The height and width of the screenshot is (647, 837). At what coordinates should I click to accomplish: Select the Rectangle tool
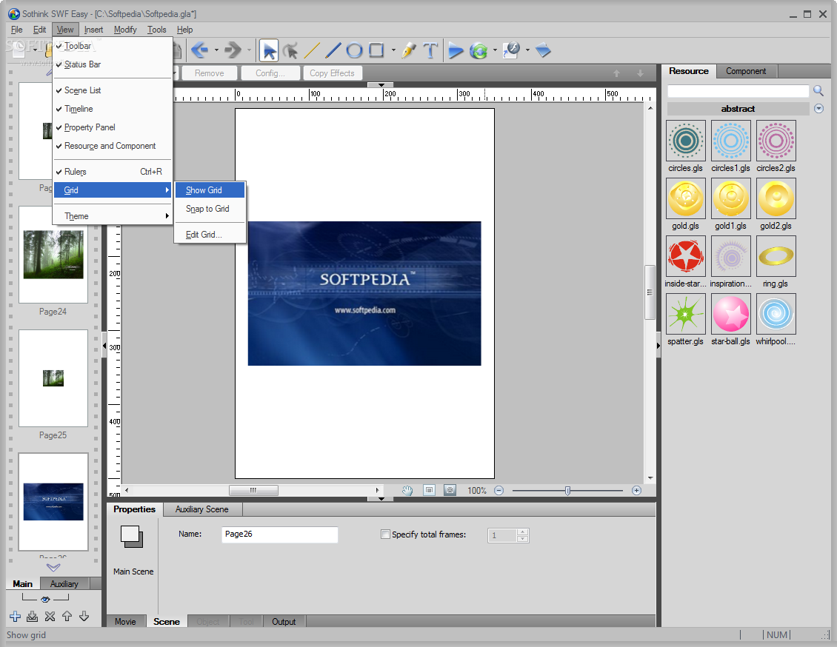pyautogui.click(x=376, y=50)
